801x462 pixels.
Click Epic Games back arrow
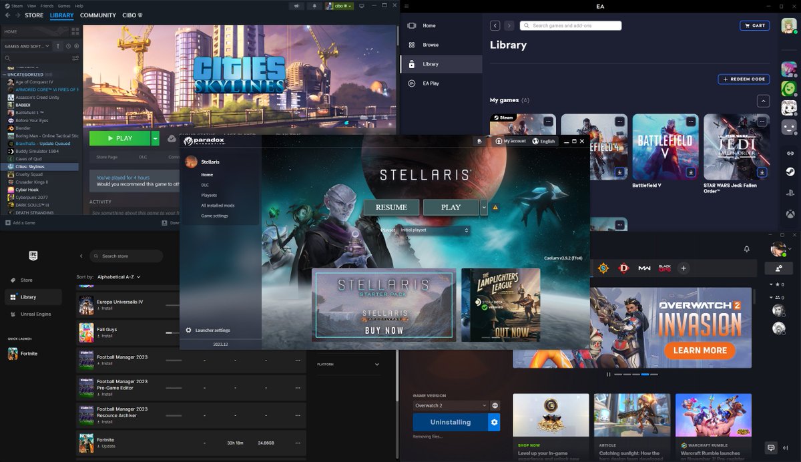81,256
